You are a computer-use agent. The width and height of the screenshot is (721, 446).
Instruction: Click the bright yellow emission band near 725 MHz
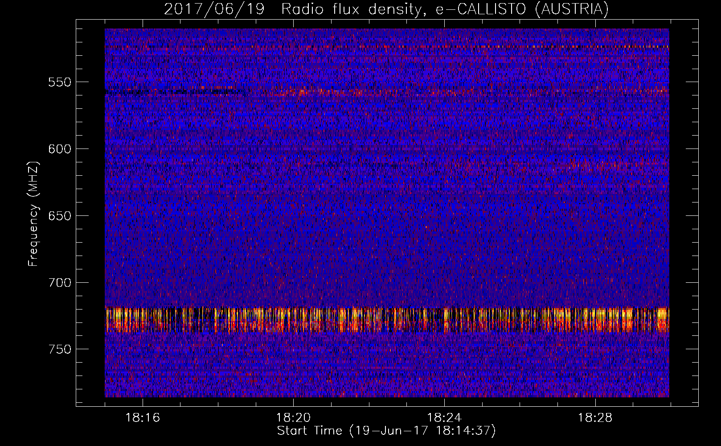coord(387,320)
